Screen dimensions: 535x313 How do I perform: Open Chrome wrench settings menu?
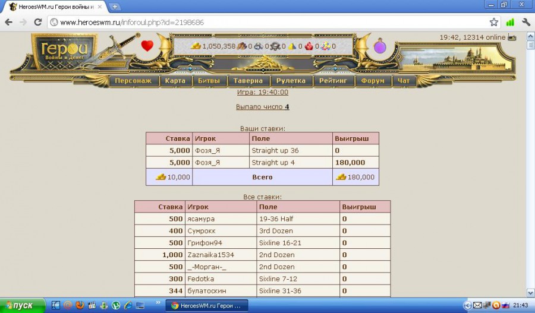(526, 22)
